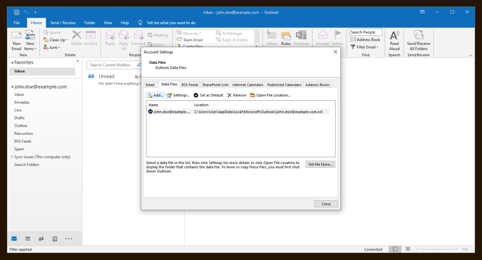Image resolution: width=482 pixels, height=260 pixels.
Task: Click Set as Default checkmark button
Action: (208, 95)
